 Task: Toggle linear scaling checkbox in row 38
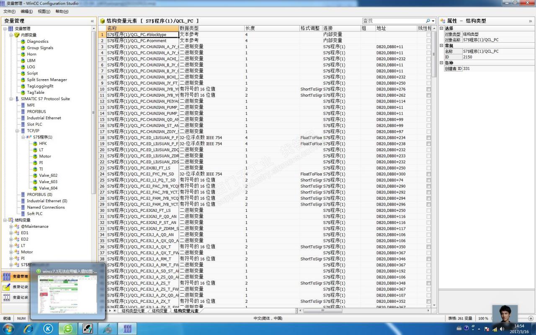click(x=428, y=259)
